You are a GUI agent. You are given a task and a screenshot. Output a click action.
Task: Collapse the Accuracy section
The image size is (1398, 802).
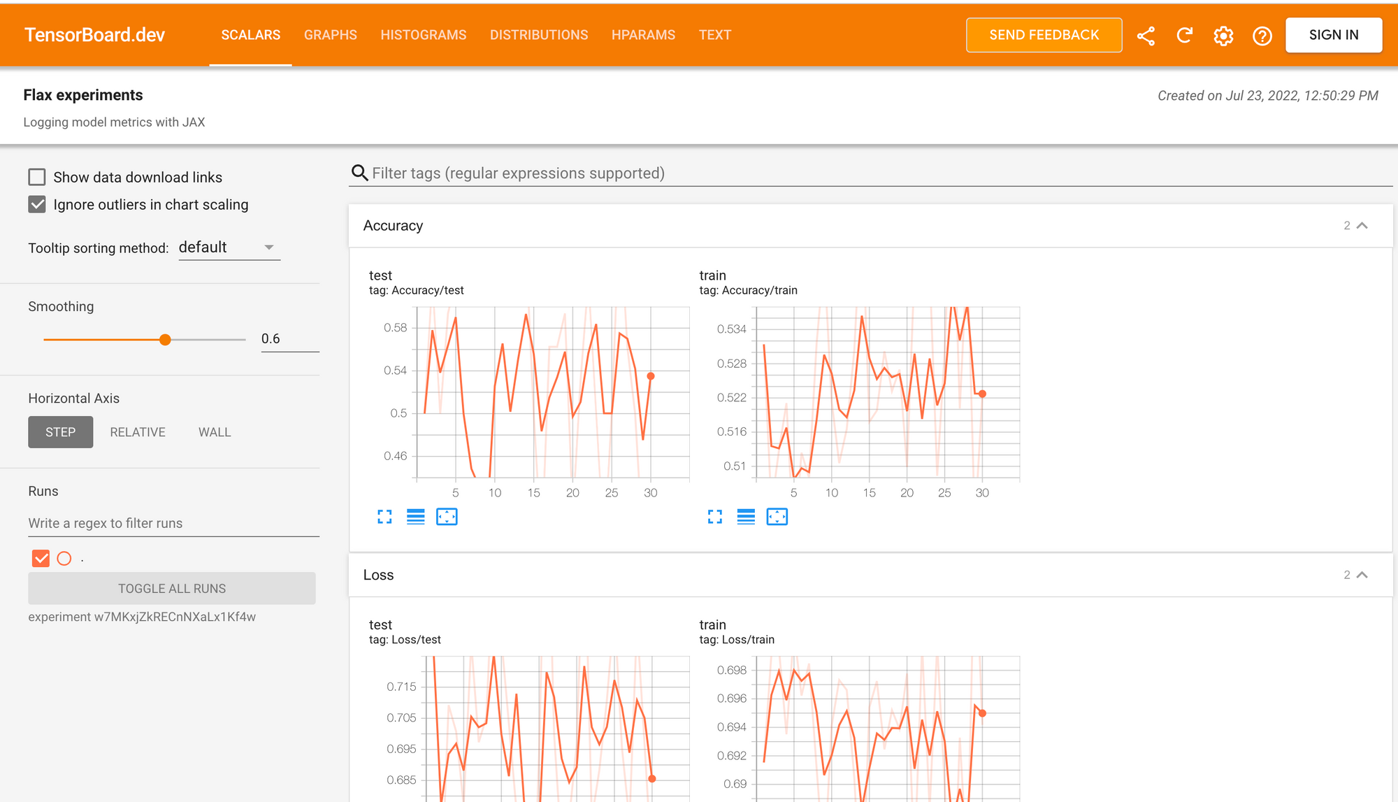[1362, 226]
